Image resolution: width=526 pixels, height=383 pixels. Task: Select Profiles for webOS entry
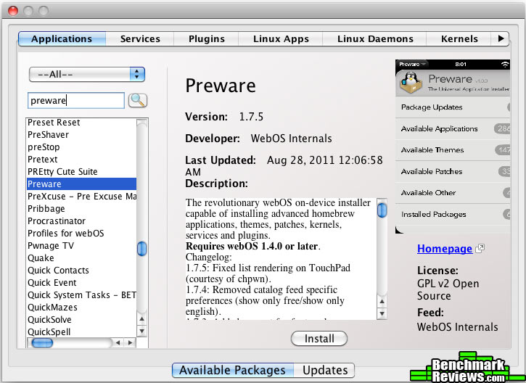[x=81, y=234]
